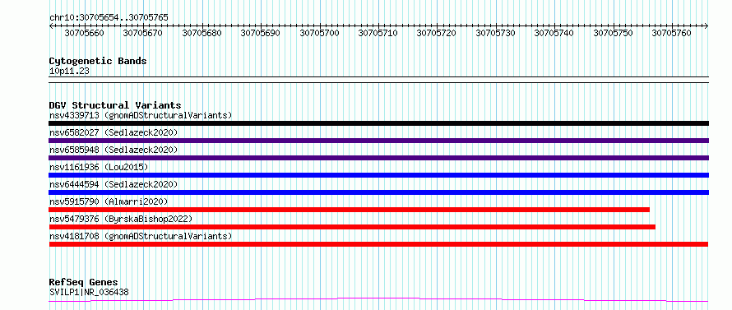
Task: Click the ruler tick labeled 30705760
Action: coord(671,33)
